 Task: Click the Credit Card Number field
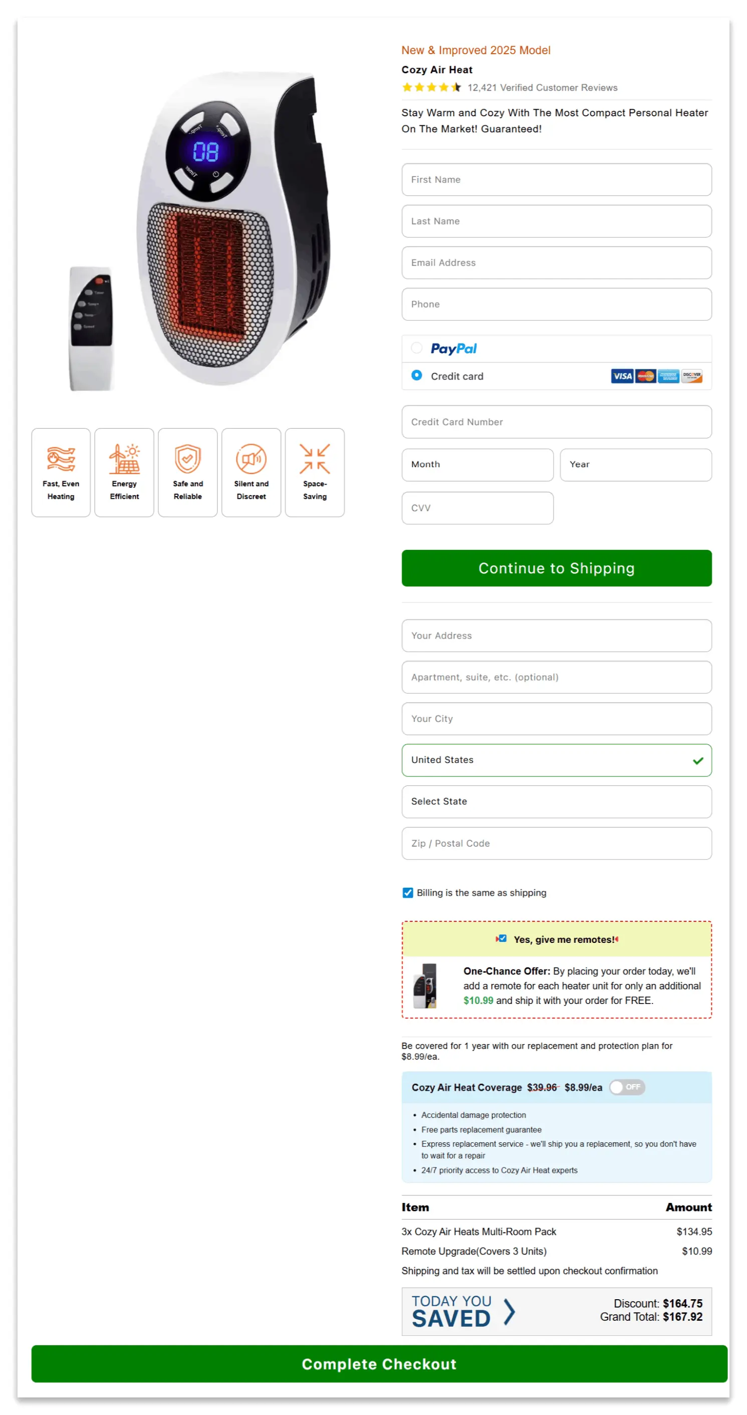[x=556, y=422]
